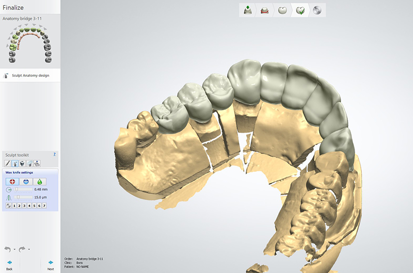Click the fifth sculpt toolkit tool icon
The image size is (413, 273).
click(x=37, y=163)
